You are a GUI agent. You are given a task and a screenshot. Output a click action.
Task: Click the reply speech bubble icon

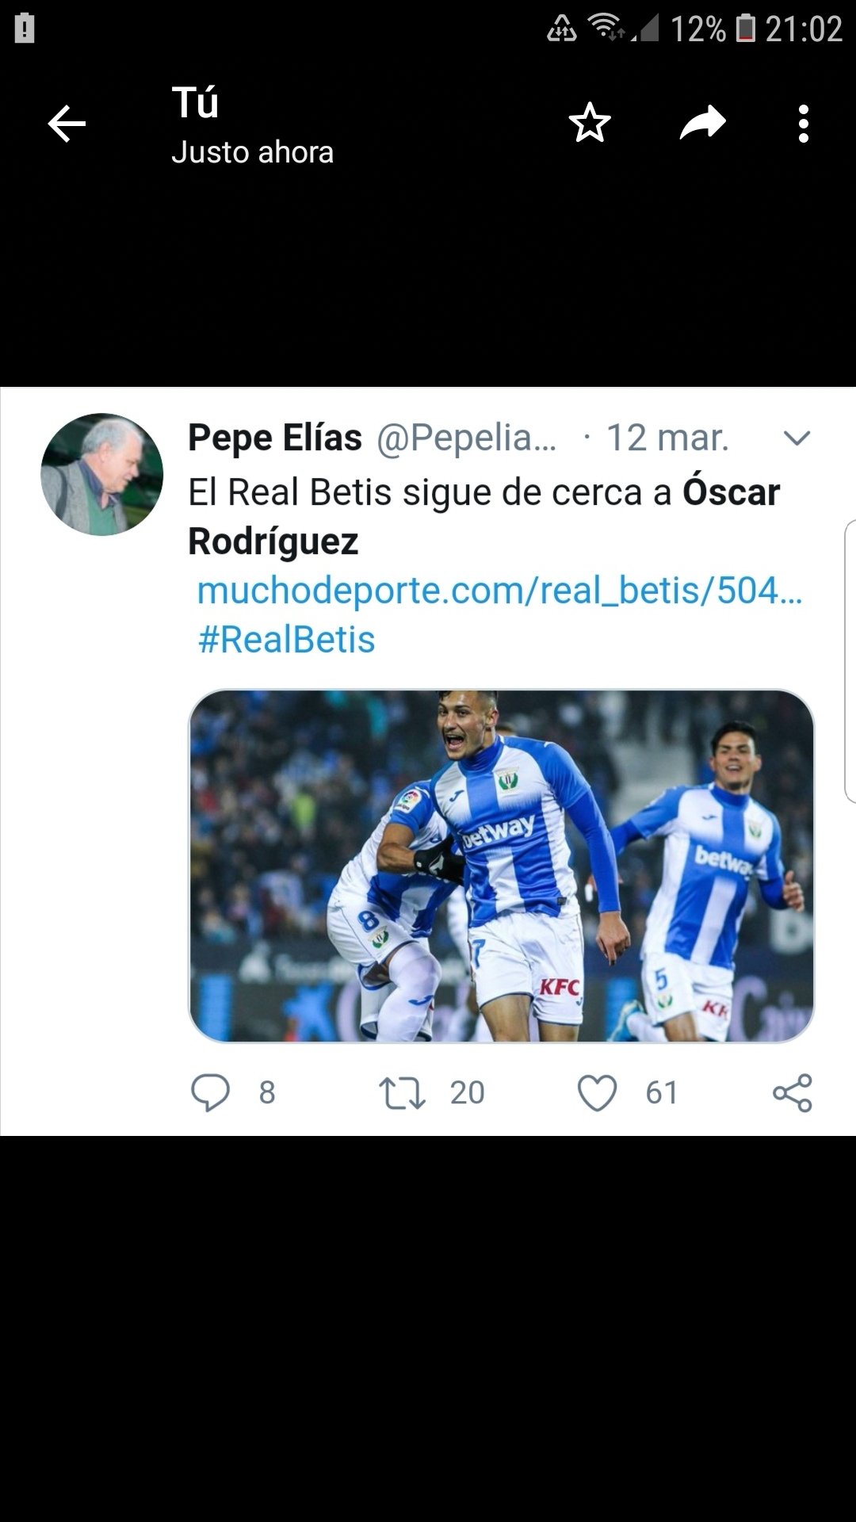(x=210, y=1092)
